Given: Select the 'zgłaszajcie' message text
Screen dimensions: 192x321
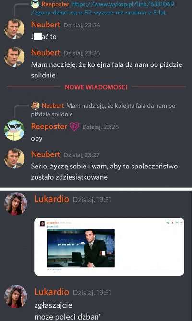Looking at the screenshot, I should 53,305.
